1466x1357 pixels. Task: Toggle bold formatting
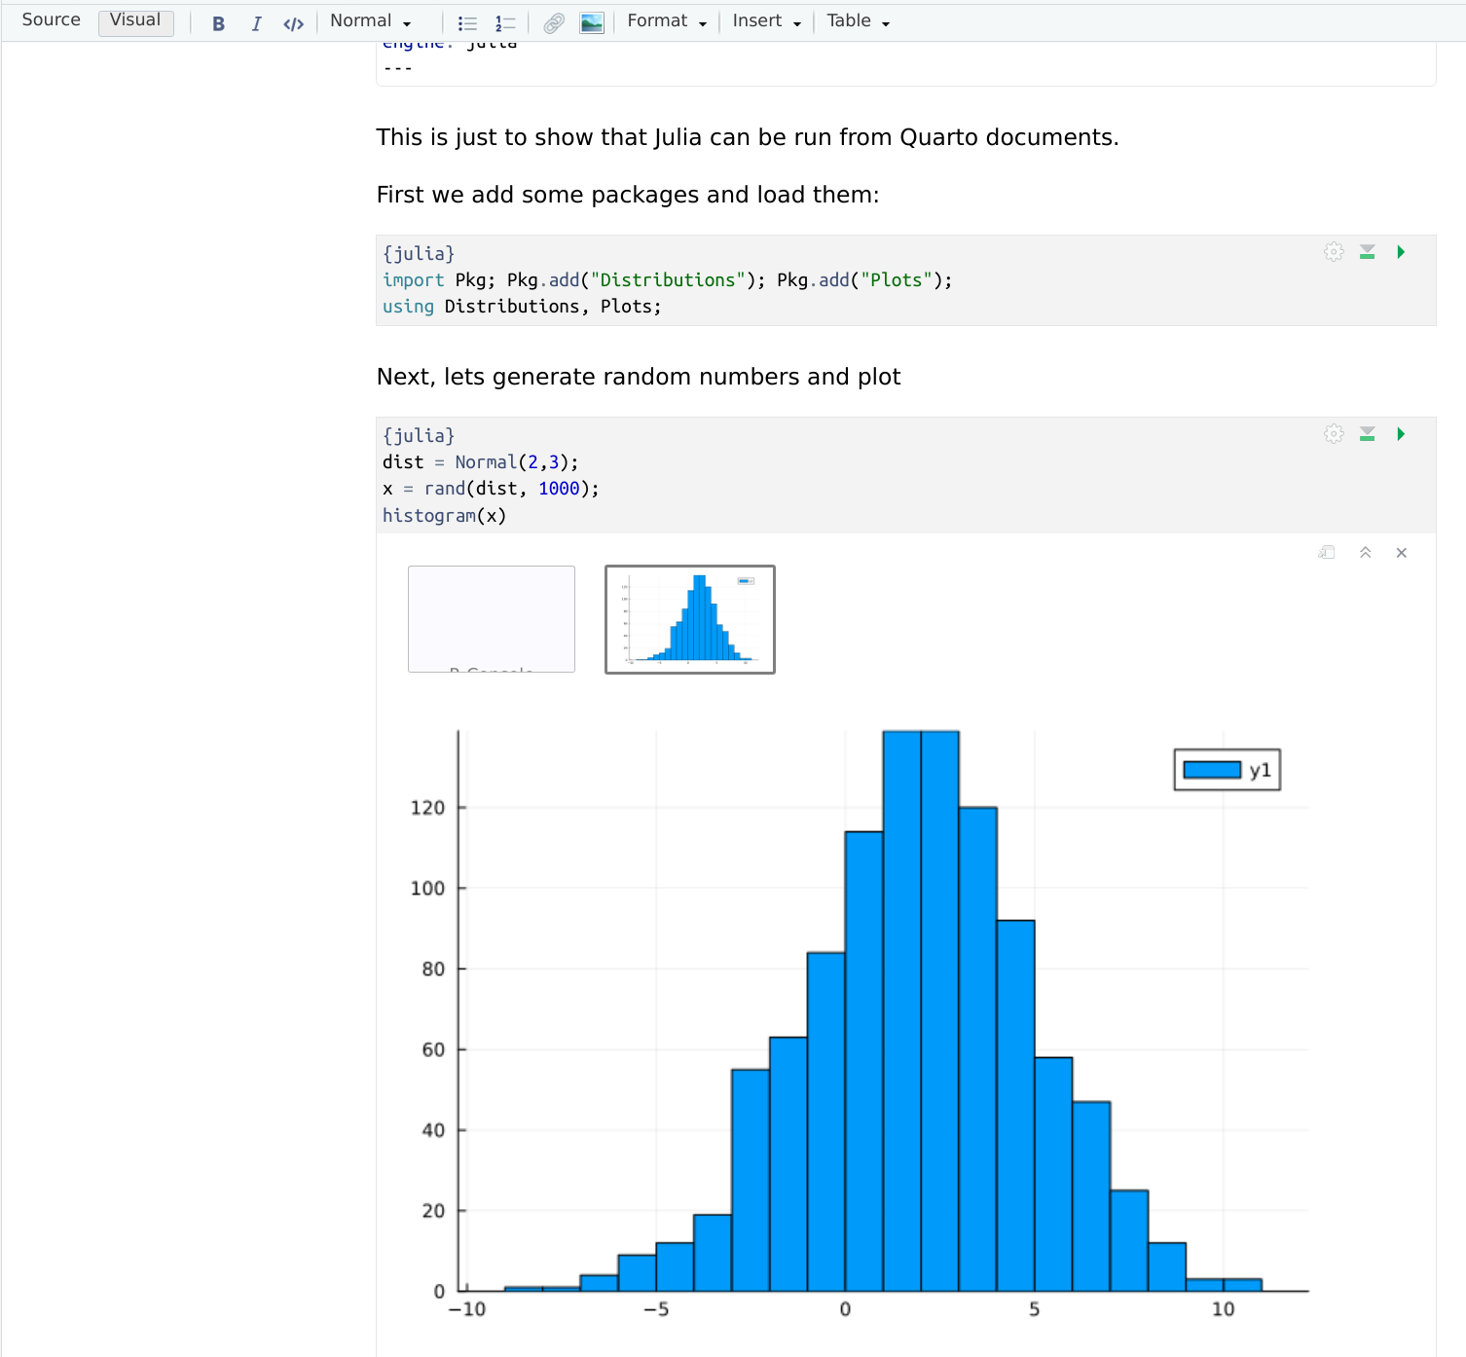[218, 23]
